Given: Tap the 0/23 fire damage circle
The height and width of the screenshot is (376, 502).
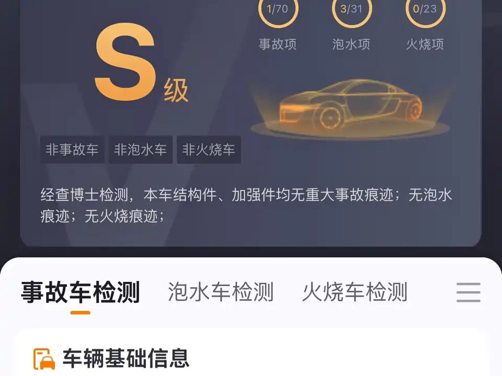Looking at the screenshot, I should pos(425,9).
